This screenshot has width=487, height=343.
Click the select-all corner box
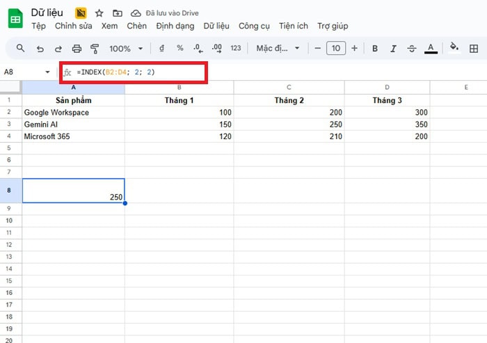pyautogui.click(x=11, y=87)
